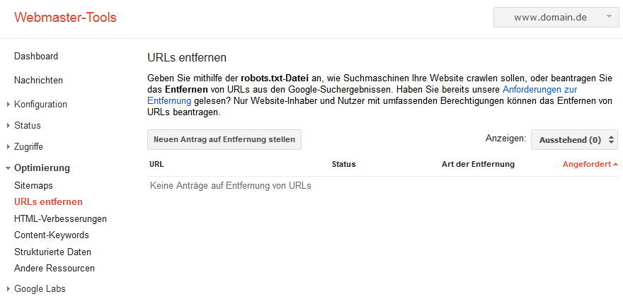Expand the Google Labs section arrow
The width and height of the screenshot is (623, 299).
pyautogui.click(x=8, y=289)
